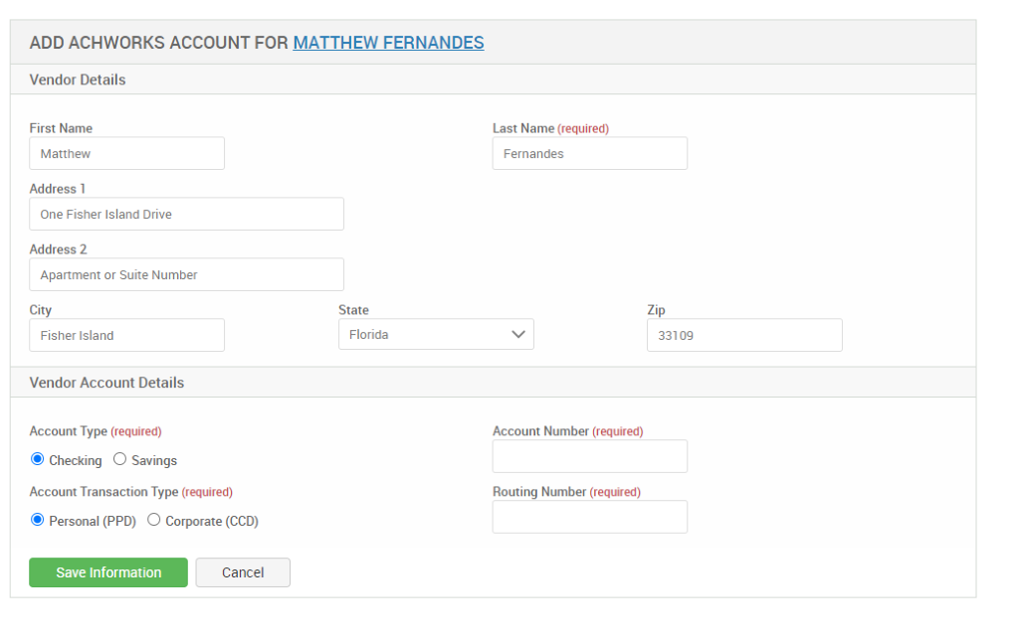1019x644 pixels.
Task: Select the Savings radio button
Action: coord(119,459)
